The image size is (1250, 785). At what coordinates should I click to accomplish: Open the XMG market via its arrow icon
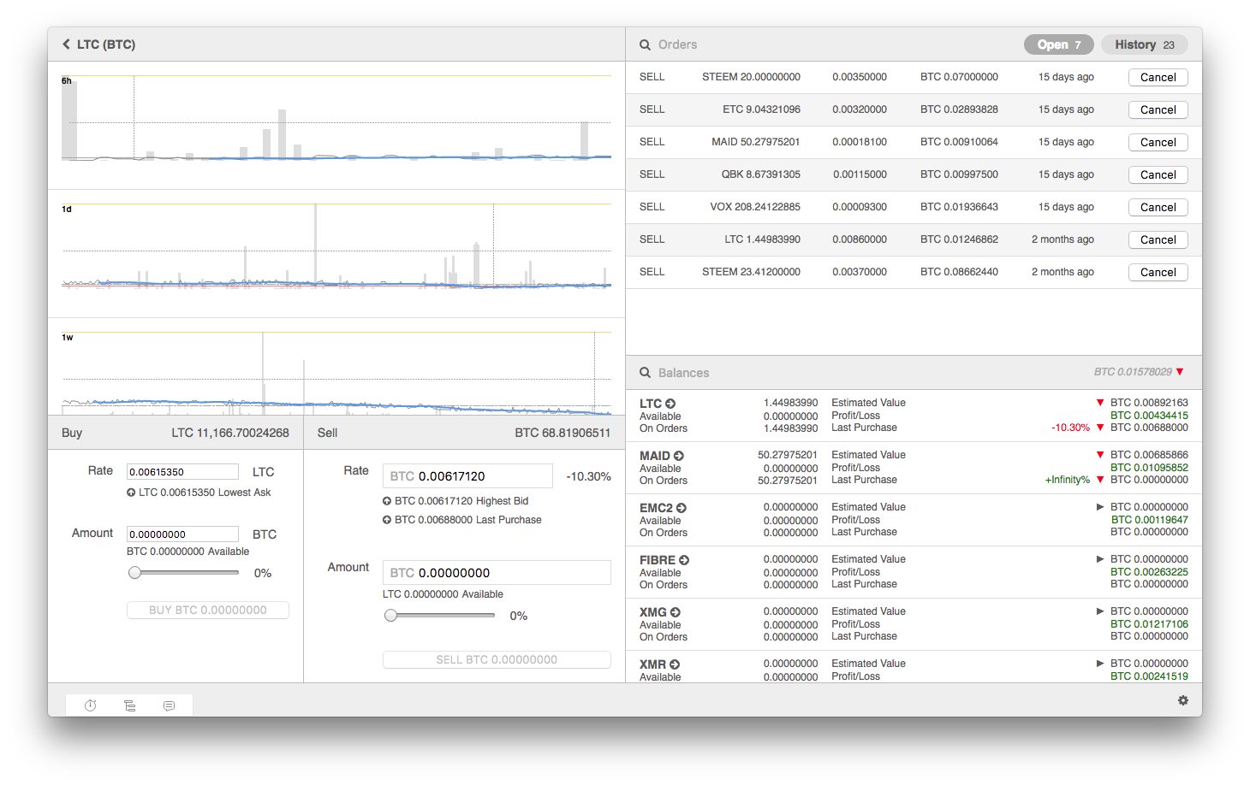click(676, 612)
